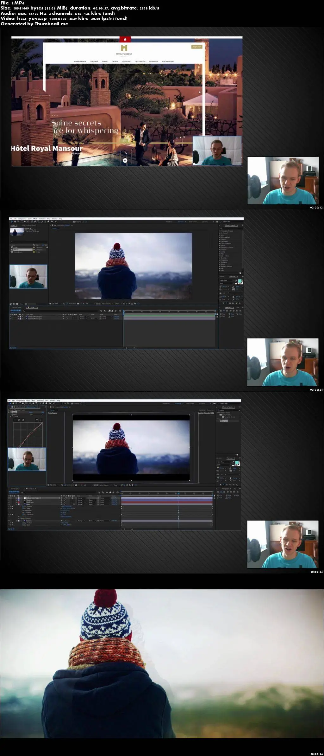Click the Person thumbnail in Project panel, 00:00:24 frame
The image size is (324, 756).
coord(17,232)
